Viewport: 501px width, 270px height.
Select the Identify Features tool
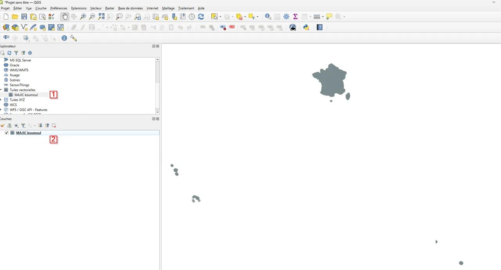click(x=268, y=16)
